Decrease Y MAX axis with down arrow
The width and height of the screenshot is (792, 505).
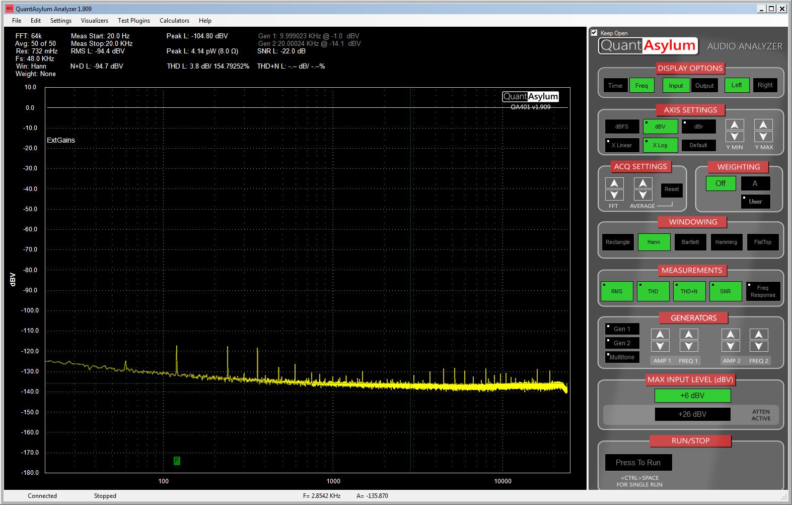click(763, 137)
